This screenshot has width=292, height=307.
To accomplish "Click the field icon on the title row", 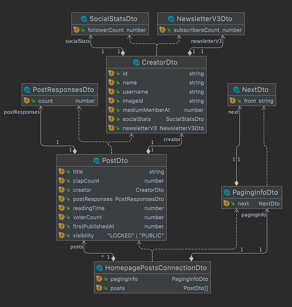I will click(62, 171).
